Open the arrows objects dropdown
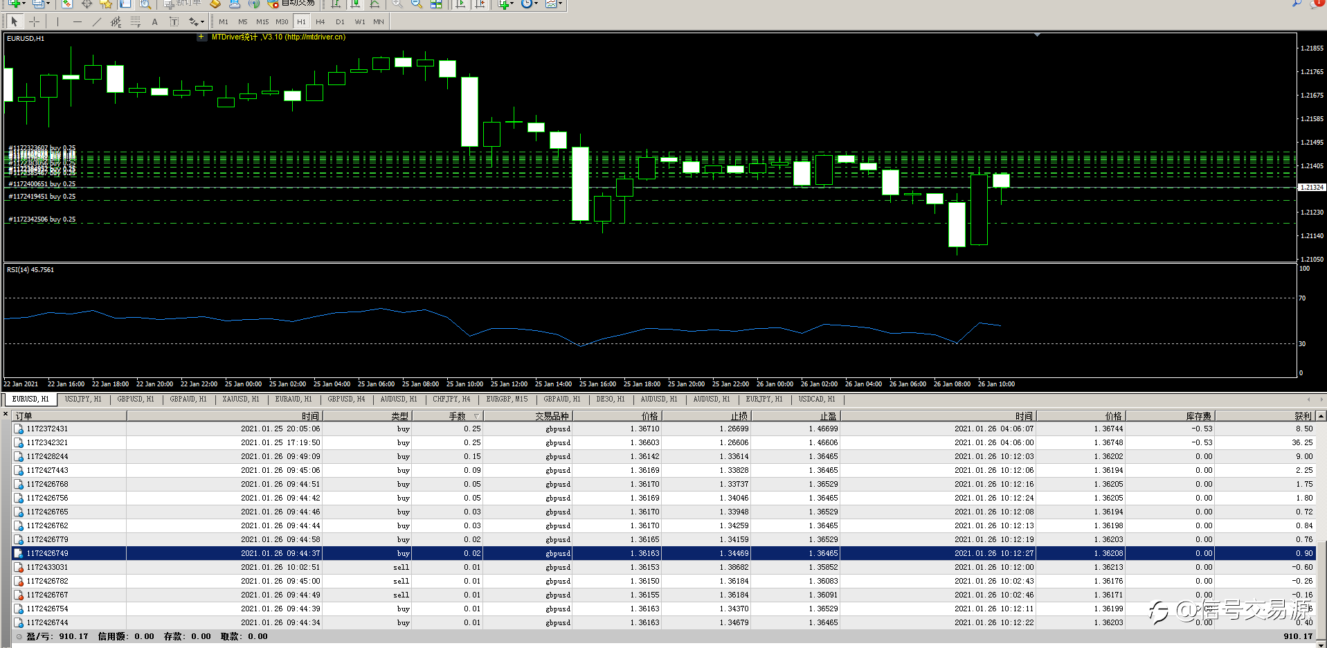The height and width of the screenshot is (648, 1327). pyautogui.click(x=197, y=21)
